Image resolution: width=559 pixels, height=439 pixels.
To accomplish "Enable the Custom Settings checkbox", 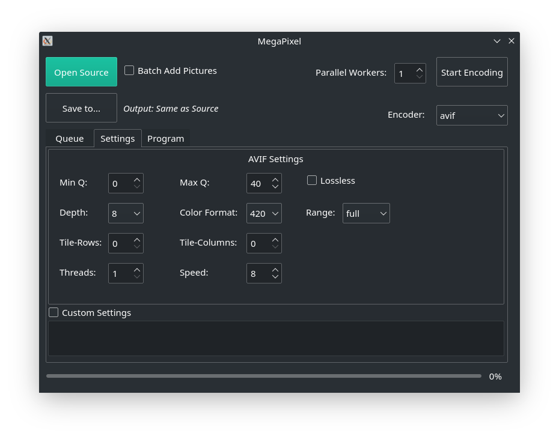I will point(53,312).
